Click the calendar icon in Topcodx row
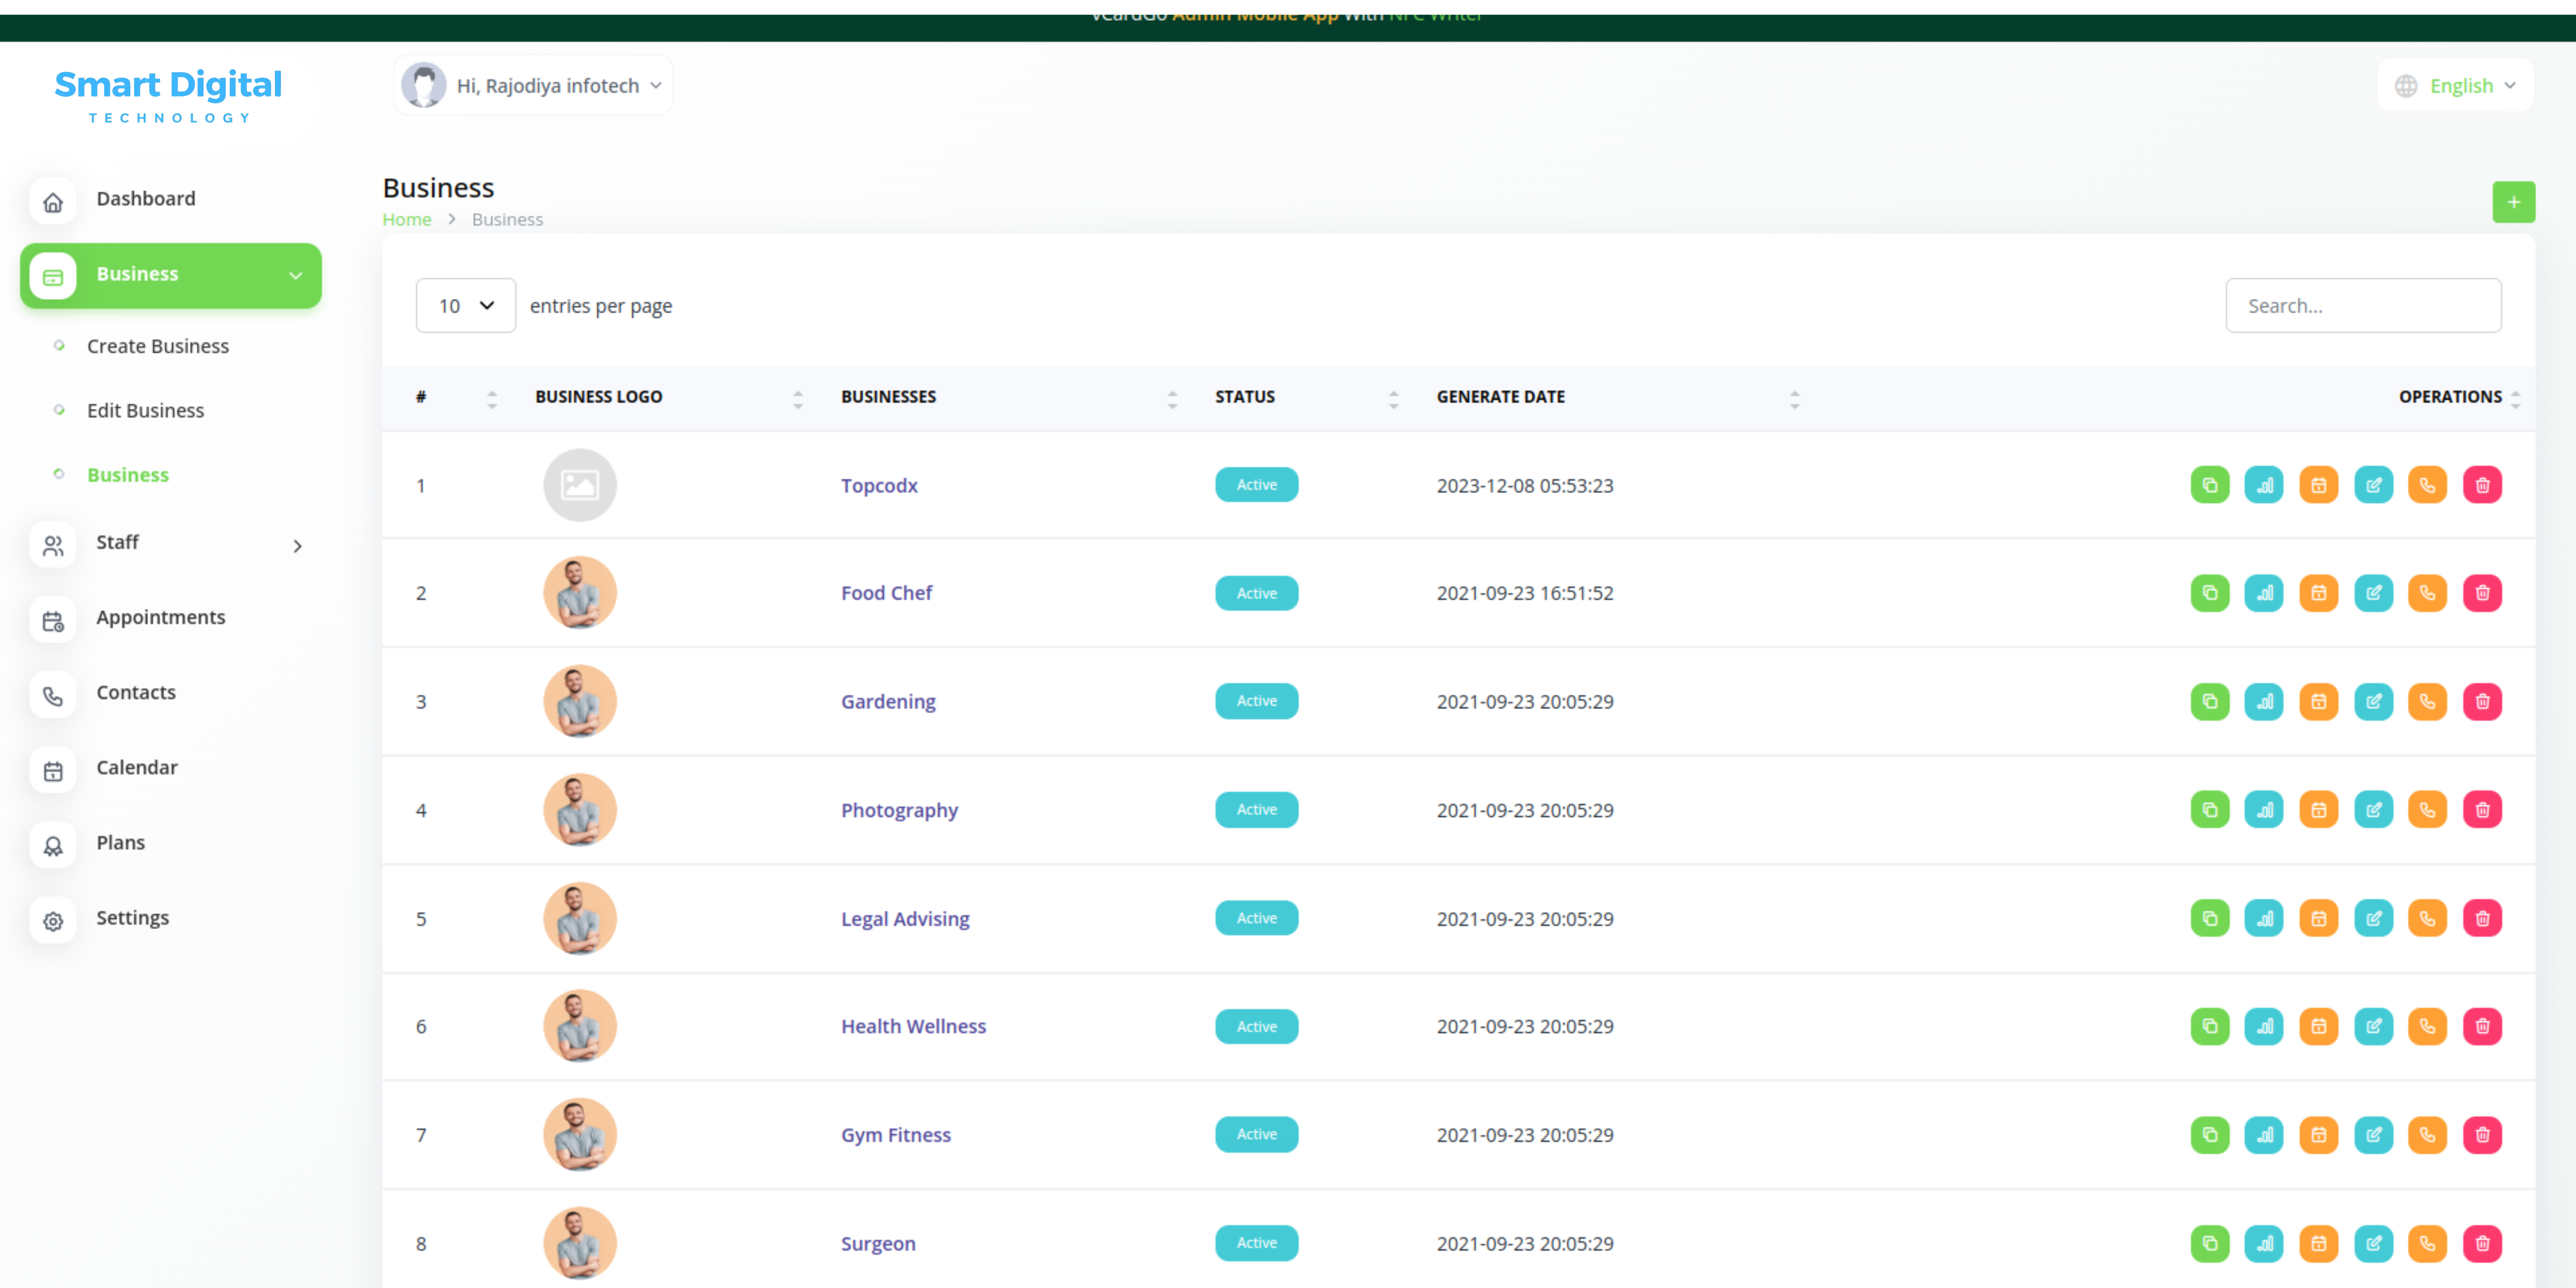The image size is (2576, 1288). tap(2319, 485)
